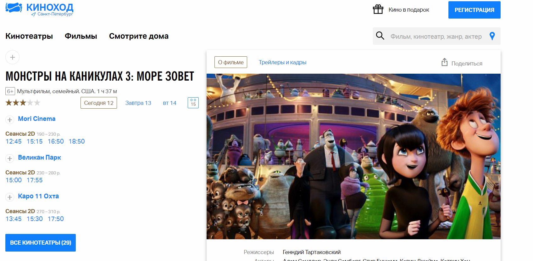Choose the 13:45 session at Каро 11 Охта
Screen dimensions: 533x261
tap(14, 219)
